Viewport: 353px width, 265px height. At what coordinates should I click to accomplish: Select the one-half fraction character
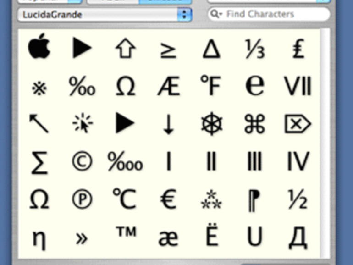tap(298, 199)
